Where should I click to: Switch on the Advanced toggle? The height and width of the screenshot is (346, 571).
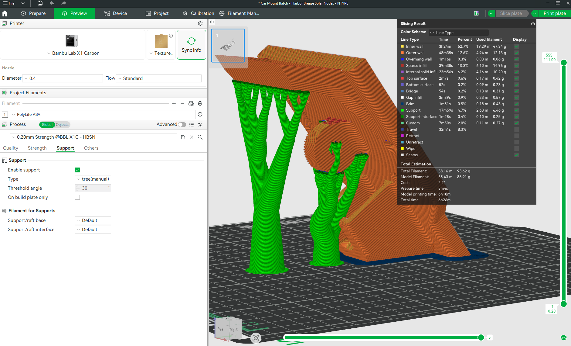pyautogui.click(x=182, y=124)
